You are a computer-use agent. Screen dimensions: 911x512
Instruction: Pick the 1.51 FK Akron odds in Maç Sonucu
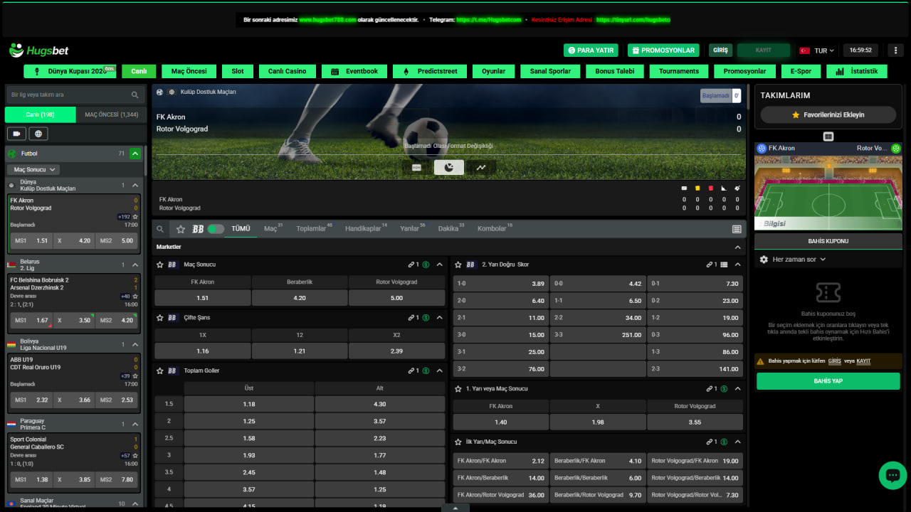point(203,298)
